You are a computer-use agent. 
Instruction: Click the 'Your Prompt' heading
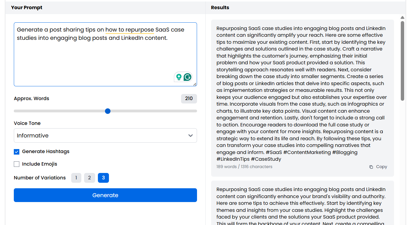coord(27,8)
